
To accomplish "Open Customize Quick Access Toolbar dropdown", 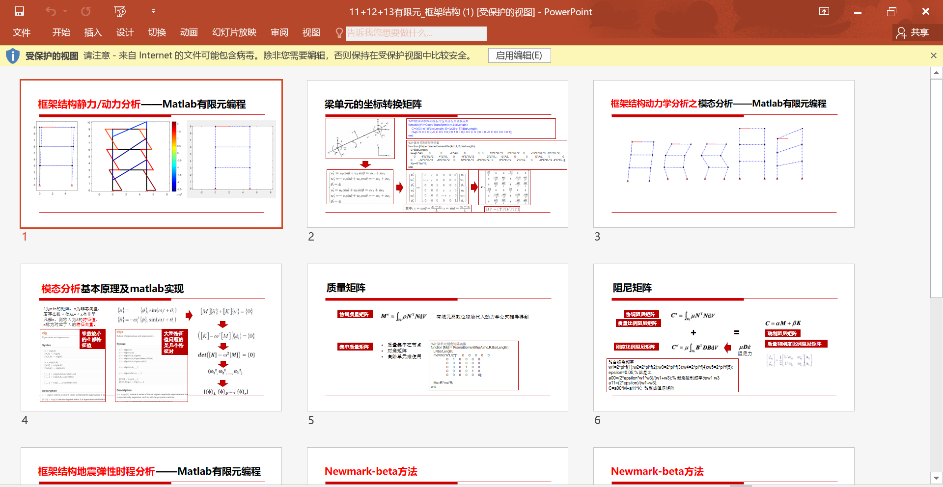I will click(153, 11).
